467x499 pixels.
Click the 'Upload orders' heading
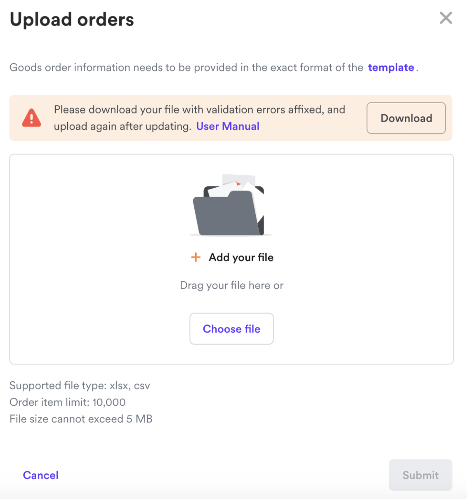(x=72, y=20)
